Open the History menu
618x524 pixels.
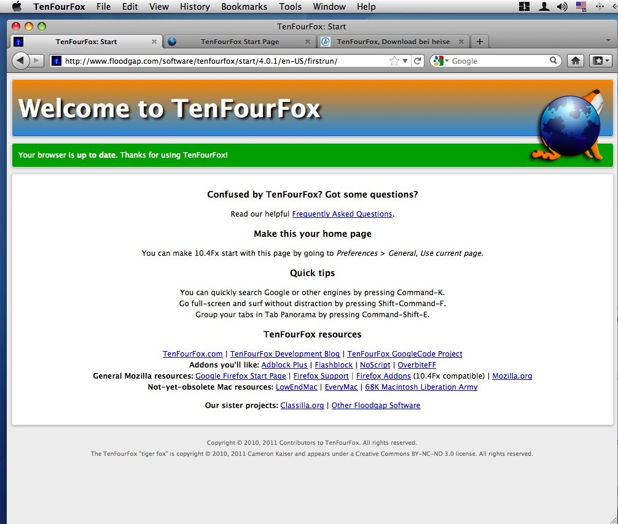(x=195, y=7)
